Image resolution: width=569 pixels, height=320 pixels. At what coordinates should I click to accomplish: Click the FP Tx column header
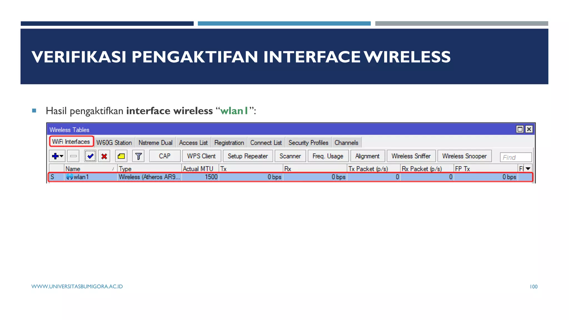(486, 169)
